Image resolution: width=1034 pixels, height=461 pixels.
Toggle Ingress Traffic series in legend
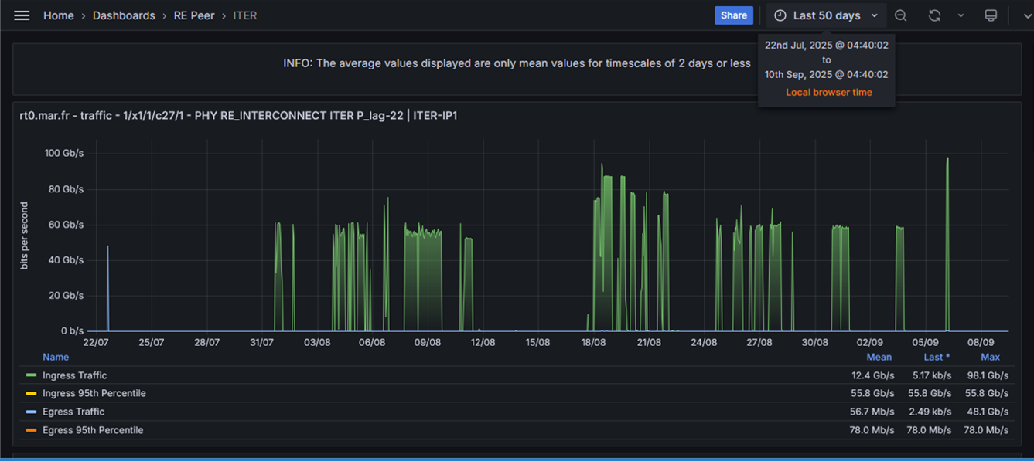coord(74,375)
